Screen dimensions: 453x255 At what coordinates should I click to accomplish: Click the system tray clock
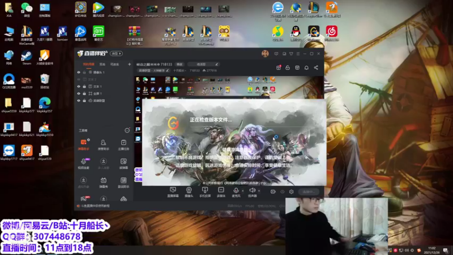click(431, 250)
